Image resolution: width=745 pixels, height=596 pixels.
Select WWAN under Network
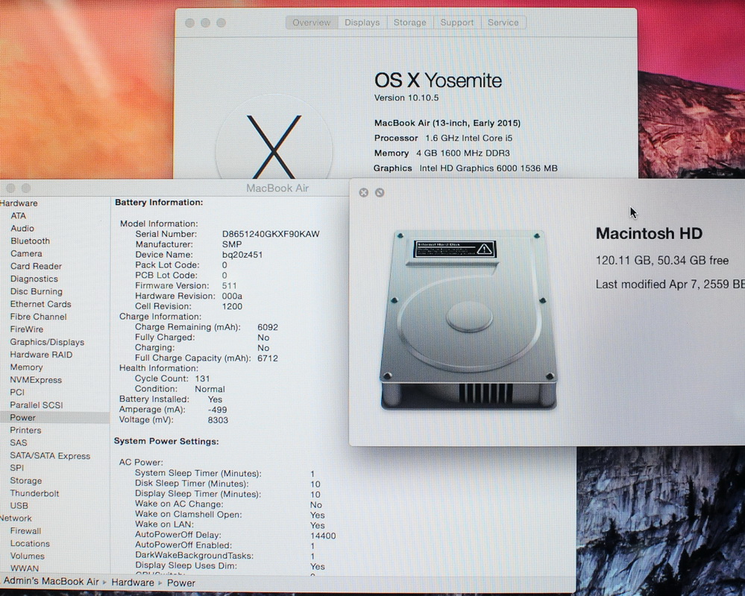coord(24,568)
